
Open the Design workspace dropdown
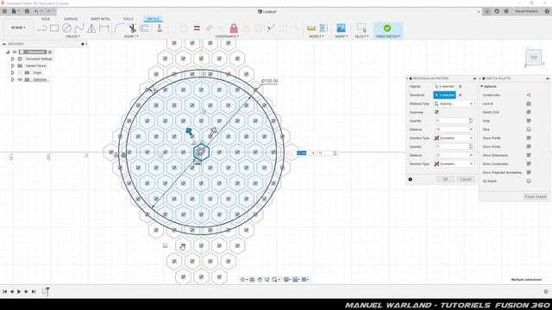coord(18,28)
